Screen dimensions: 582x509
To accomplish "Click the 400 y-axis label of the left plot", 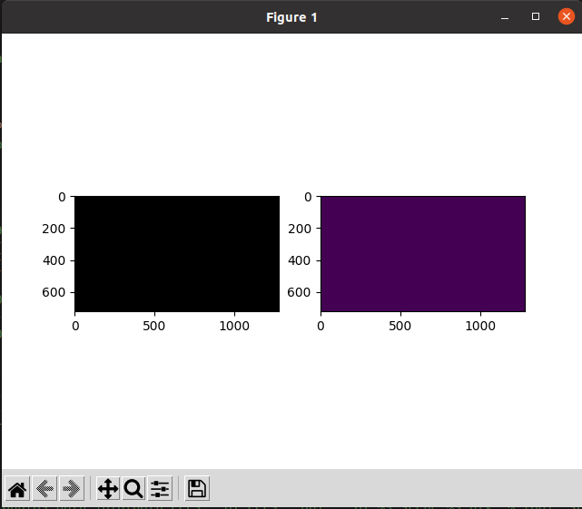I will (54, 260).
